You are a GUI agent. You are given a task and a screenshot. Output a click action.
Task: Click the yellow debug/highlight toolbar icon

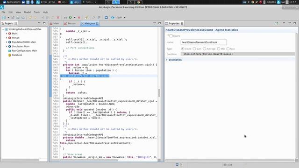pos(87,17)
